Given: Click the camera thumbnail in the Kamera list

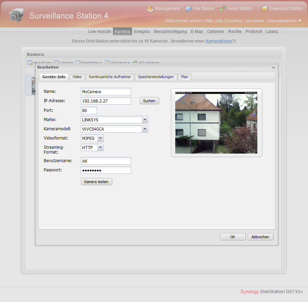Looking at the screenshot, I should (34, 86).
